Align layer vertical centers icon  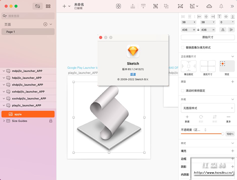coord(226,16)
